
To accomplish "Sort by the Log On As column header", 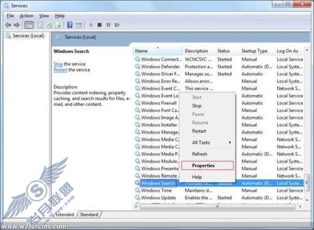I will [290, 51].
